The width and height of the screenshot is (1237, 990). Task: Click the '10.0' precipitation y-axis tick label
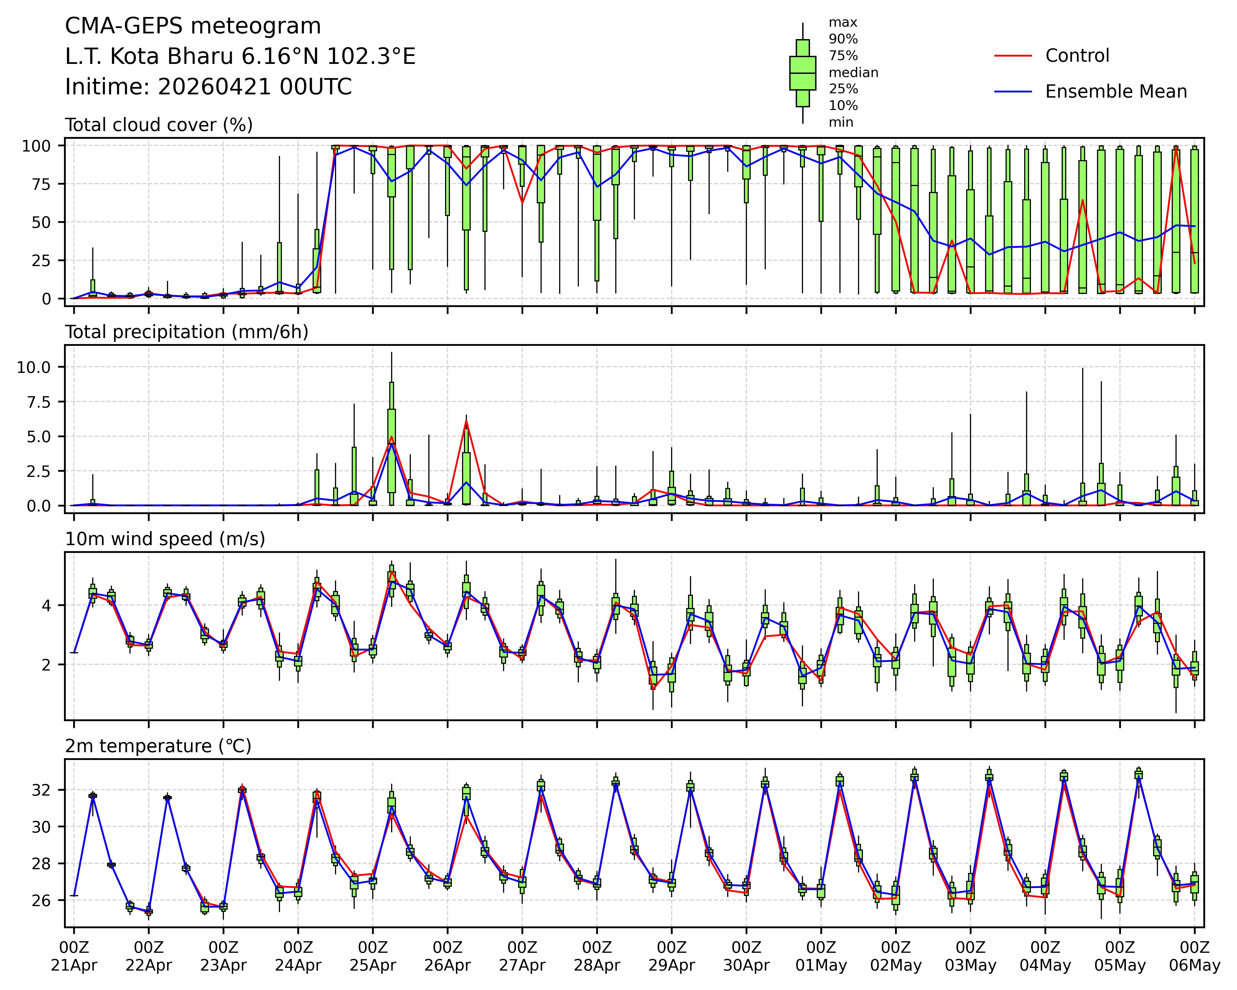[x=33, y=367]
